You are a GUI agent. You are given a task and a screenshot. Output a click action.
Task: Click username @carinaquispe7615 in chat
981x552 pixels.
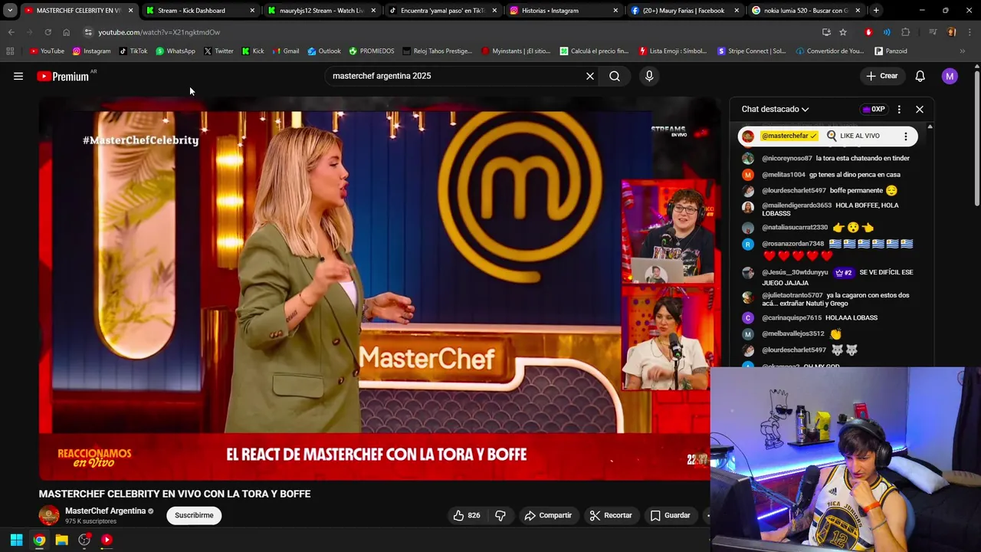(x=792, y=317)
